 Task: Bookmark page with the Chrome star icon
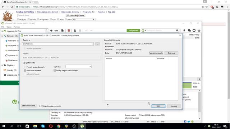click(207, 7)
